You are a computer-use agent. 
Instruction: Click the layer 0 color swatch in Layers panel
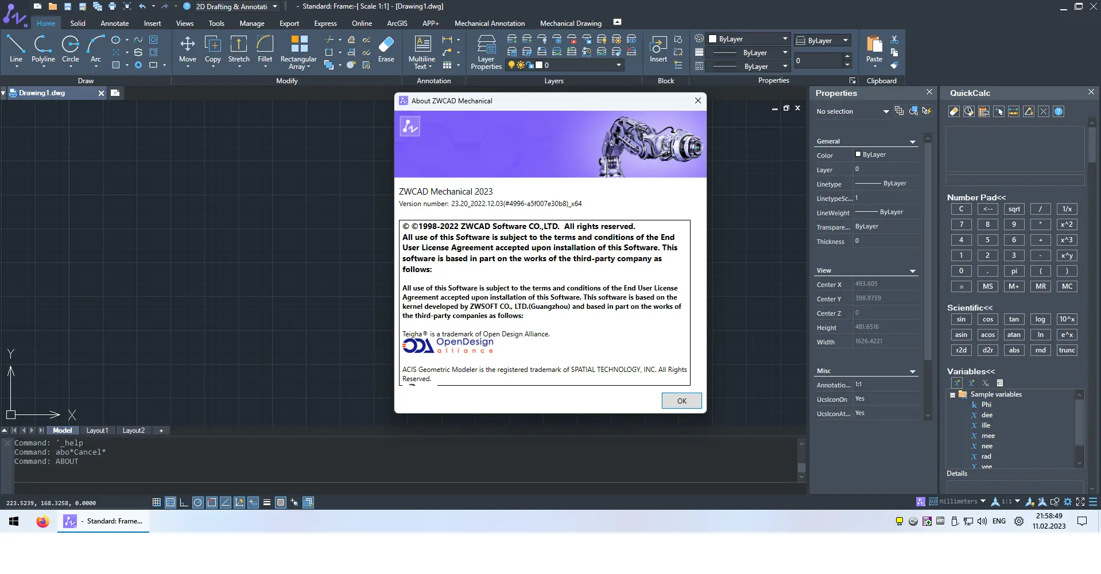539,65
